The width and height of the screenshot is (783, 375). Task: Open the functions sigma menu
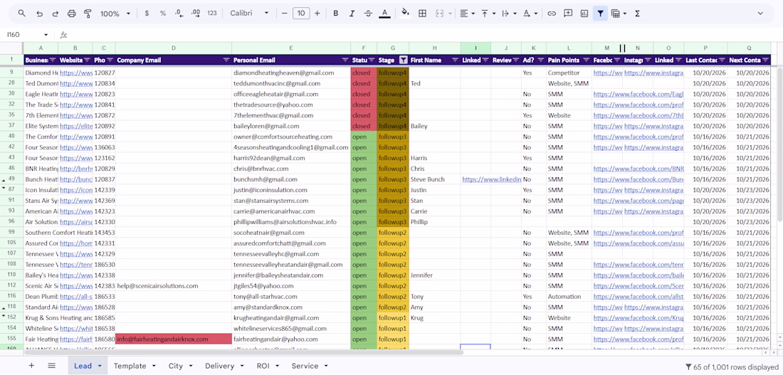pos(637,14)
